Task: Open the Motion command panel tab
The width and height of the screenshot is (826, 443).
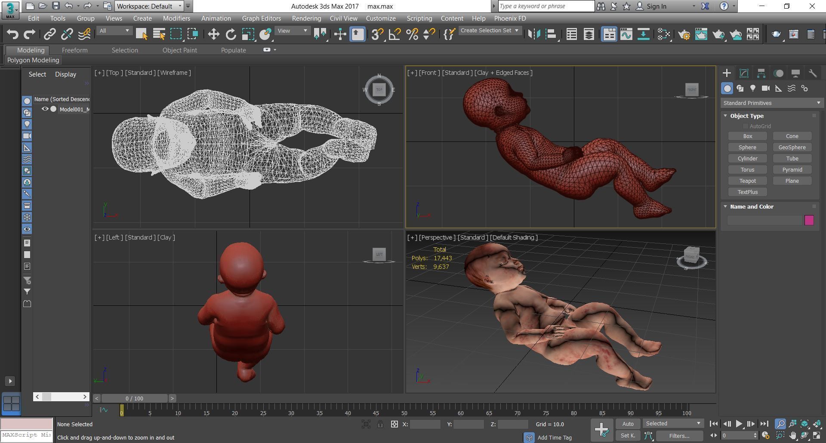Action: (x=778, y=73)
